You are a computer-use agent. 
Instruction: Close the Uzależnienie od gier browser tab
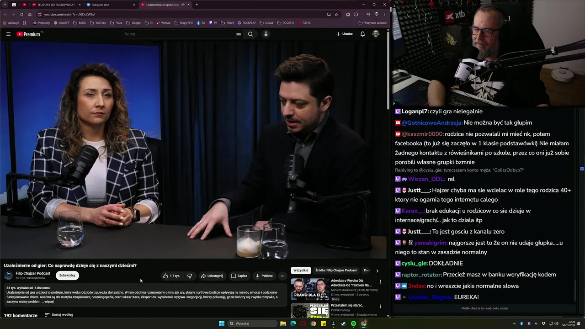point(188,5)
